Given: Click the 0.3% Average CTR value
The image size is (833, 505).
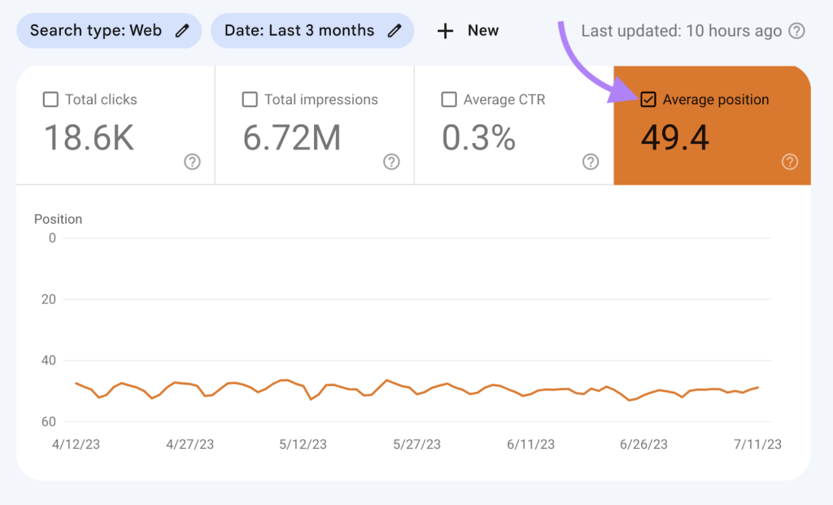Looking at the screenshot, I should (478, 138).
